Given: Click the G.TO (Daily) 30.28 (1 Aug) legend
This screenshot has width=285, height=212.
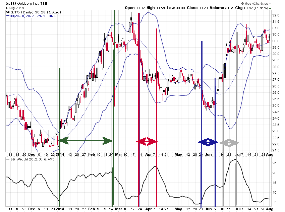Looking at the screenshot, I should click(x=36, y=12).
